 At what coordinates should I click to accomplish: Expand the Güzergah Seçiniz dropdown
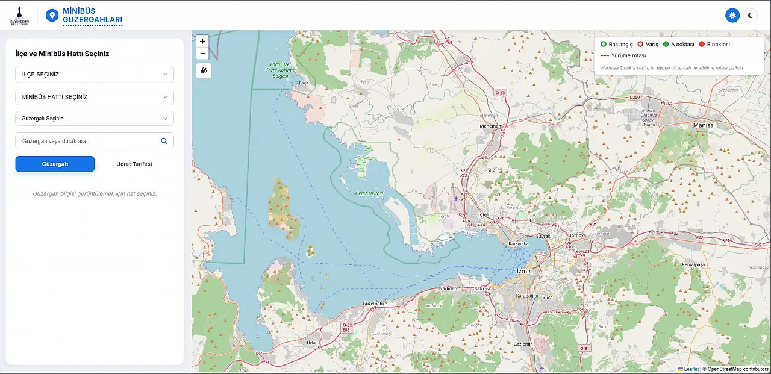pos(95,119)
